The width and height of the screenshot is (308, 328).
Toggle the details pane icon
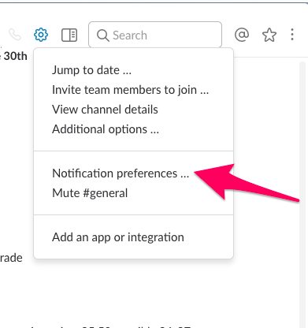[x=69, y=35]
